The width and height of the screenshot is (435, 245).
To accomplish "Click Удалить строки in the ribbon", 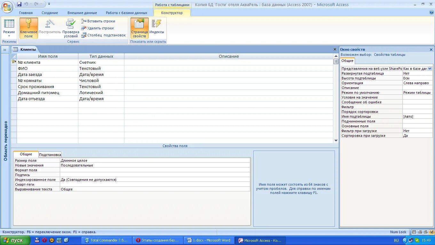I will (x=98, y=28).
